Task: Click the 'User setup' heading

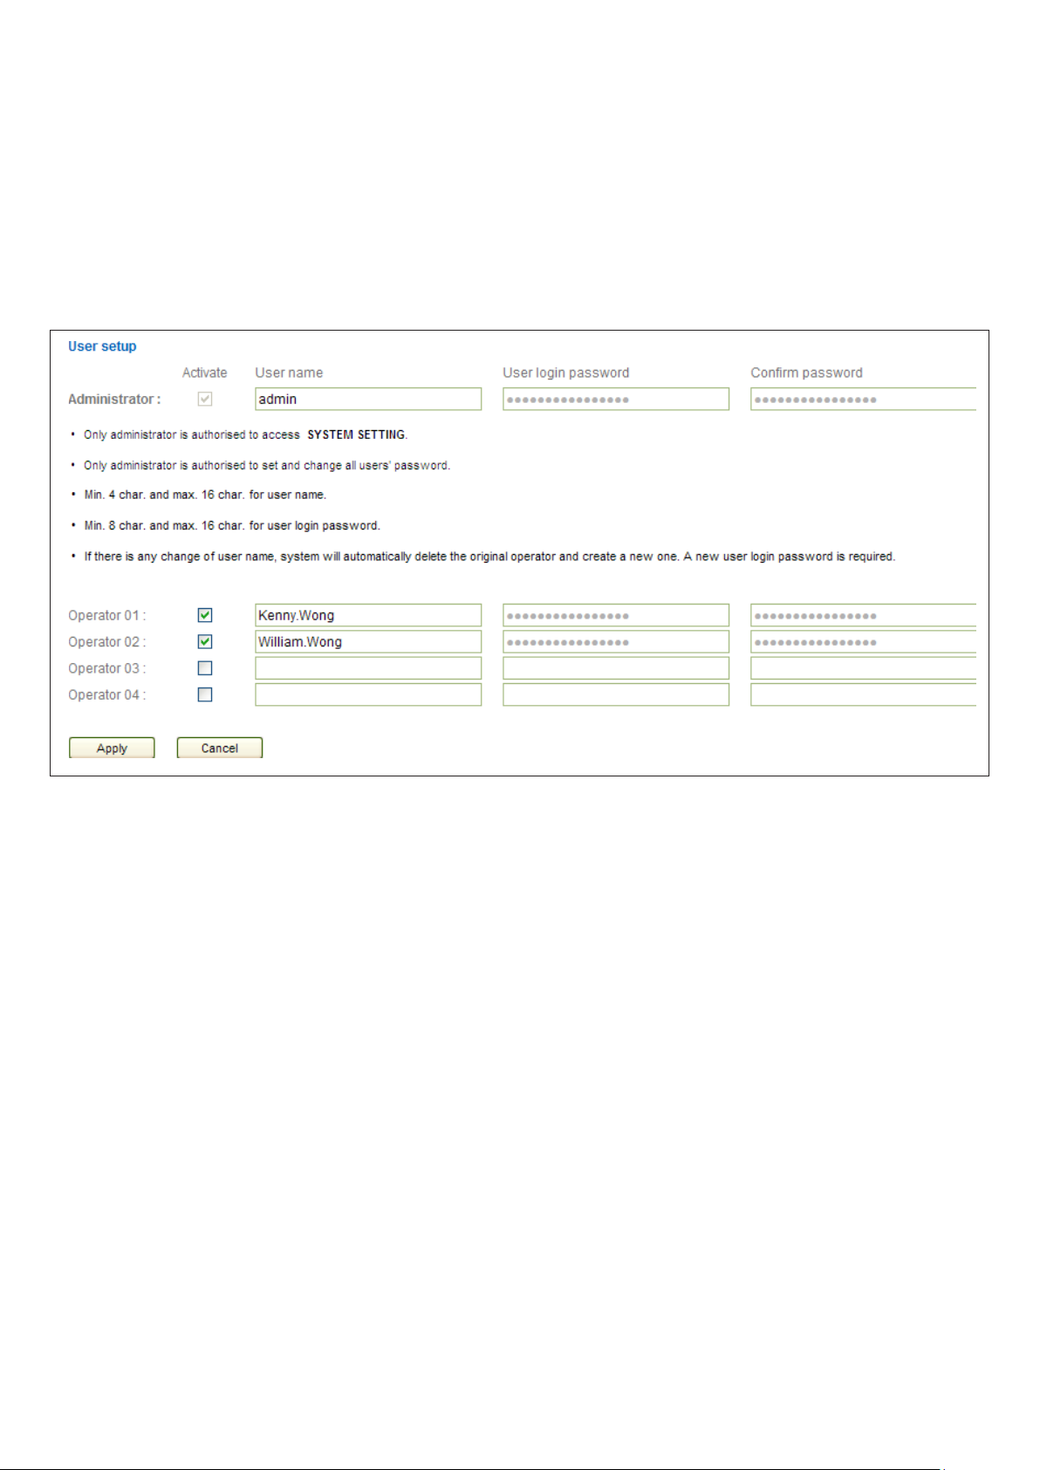Action: 102,346
